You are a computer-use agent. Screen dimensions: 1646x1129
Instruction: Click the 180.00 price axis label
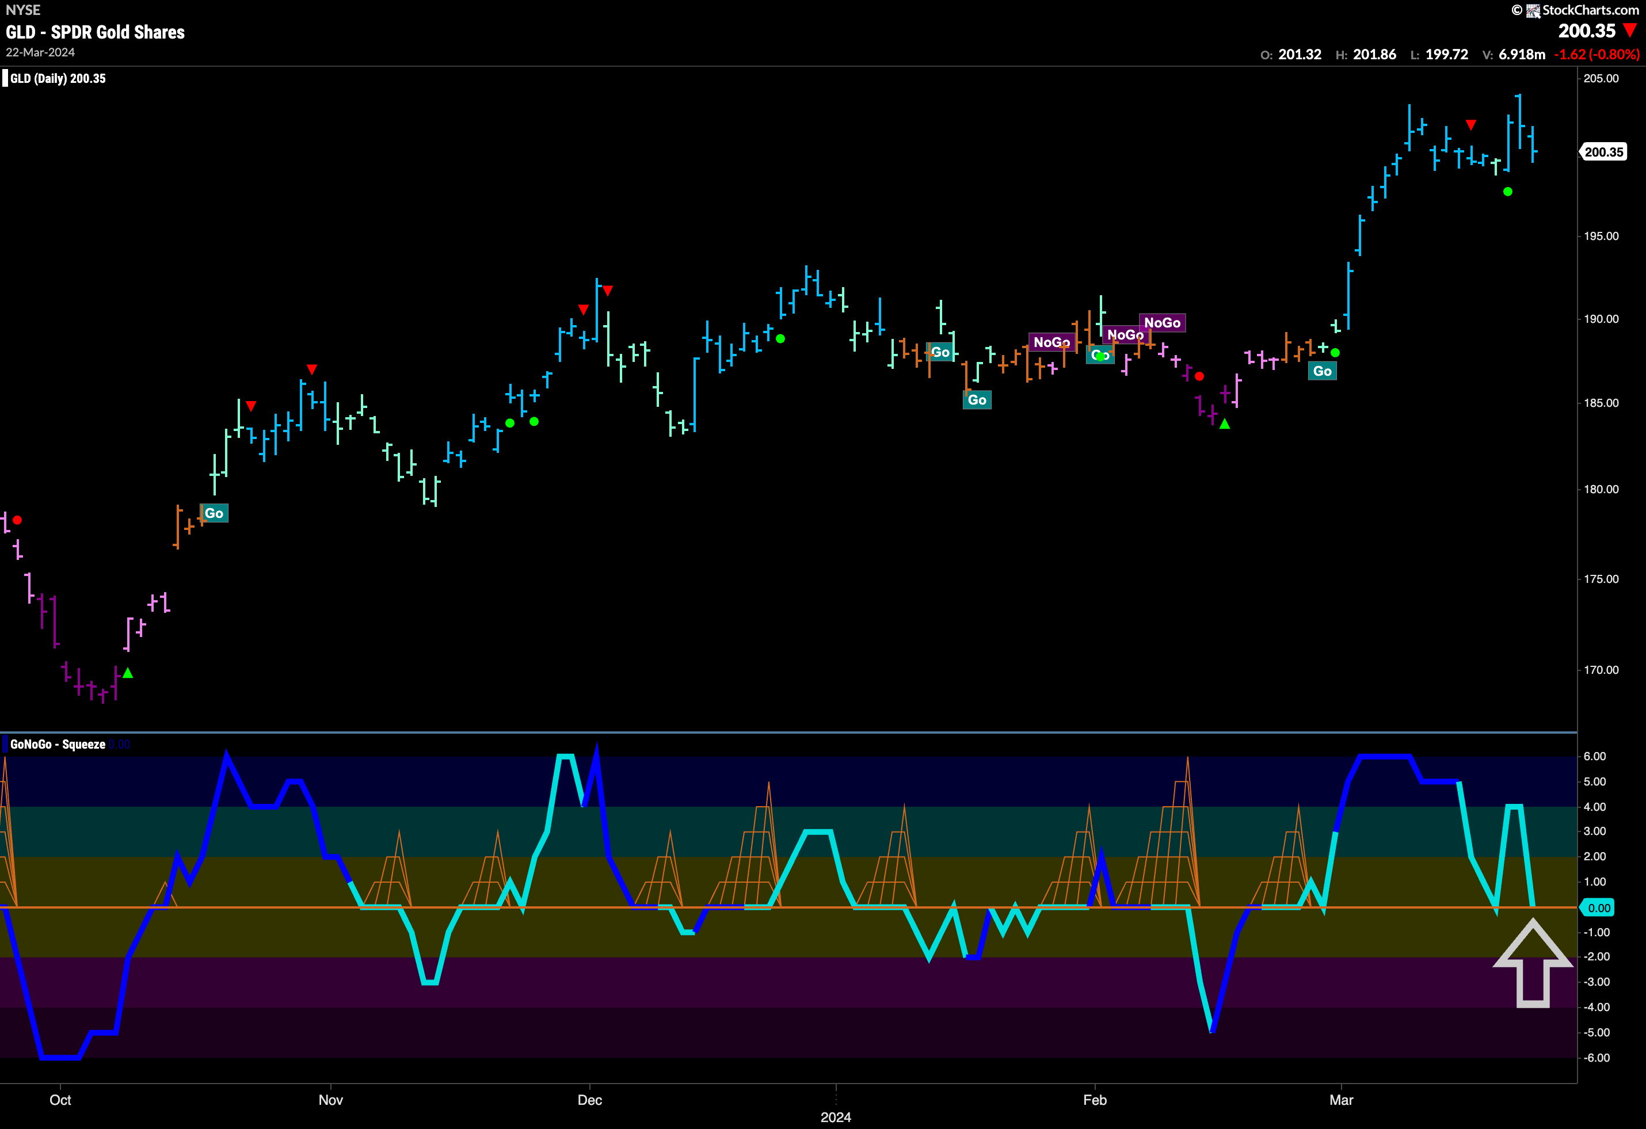click(x=1601, y=490)
